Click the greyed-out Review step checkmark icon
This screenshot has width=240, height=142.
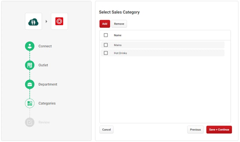point(30,122)
